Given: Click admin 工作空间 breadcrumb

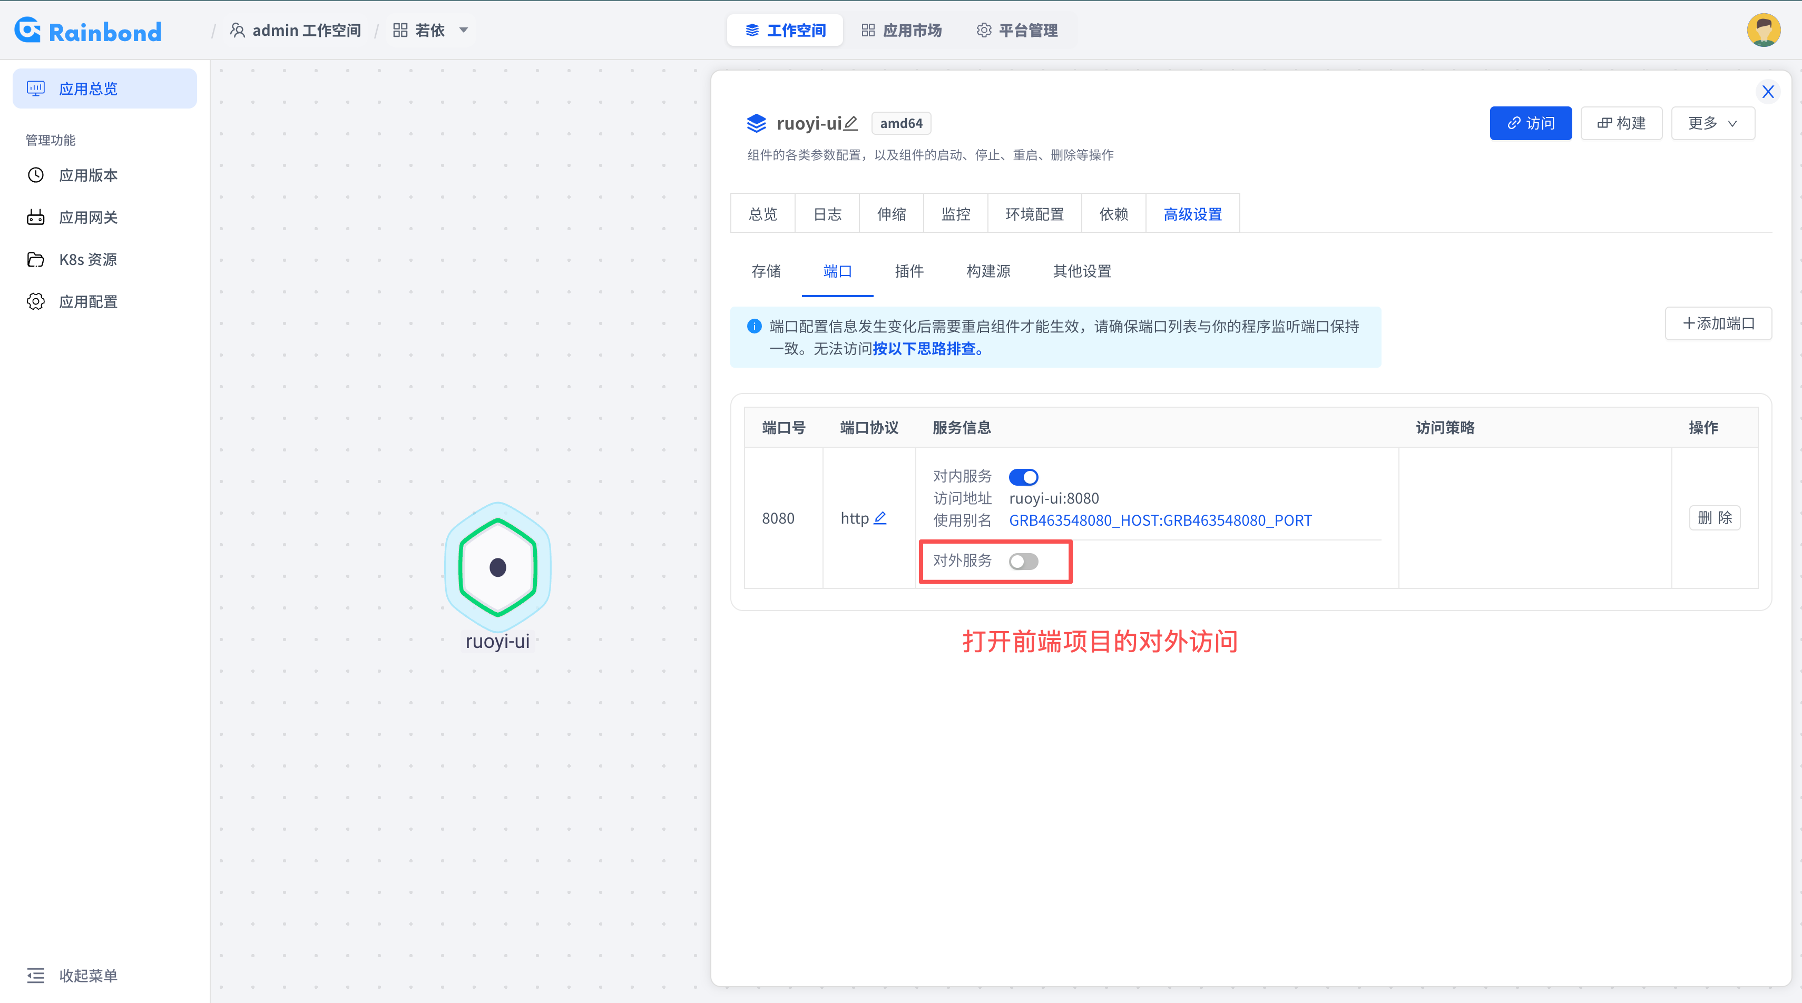Looking at the screenshot, I should tap(296, 30).
